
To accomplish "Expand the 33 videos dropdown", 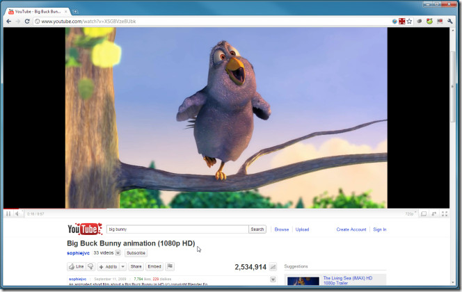I will [x=118, y=253].
